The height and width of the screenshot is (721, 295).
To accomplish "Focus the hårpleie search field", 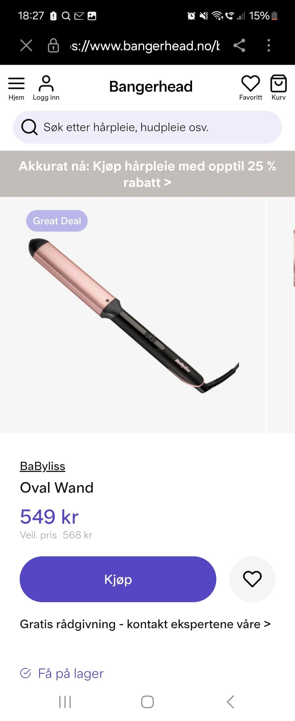I will 147,127.
